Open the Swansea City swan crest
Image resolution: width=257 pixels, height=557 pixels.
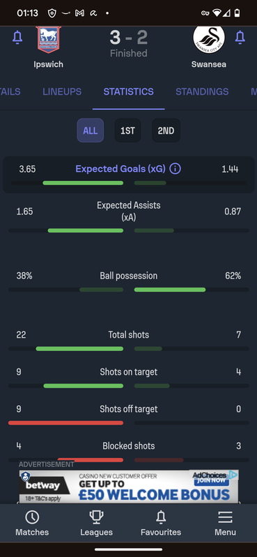click(x=209, y=39)
